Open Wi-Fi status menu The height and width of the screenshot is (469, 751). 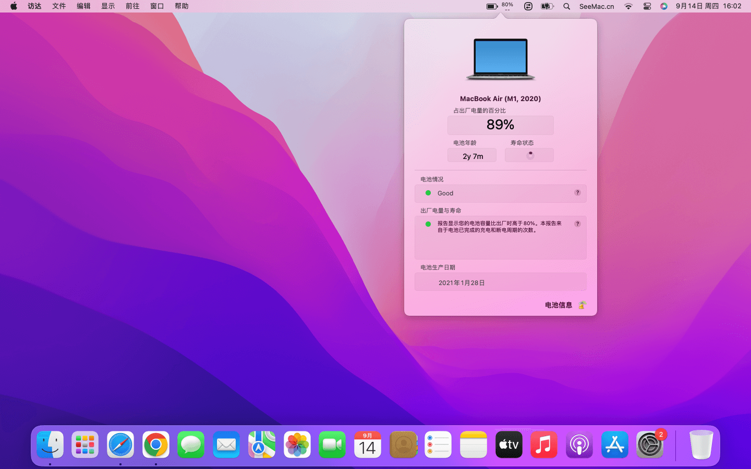pyautogui.click(x=628, y=6)
